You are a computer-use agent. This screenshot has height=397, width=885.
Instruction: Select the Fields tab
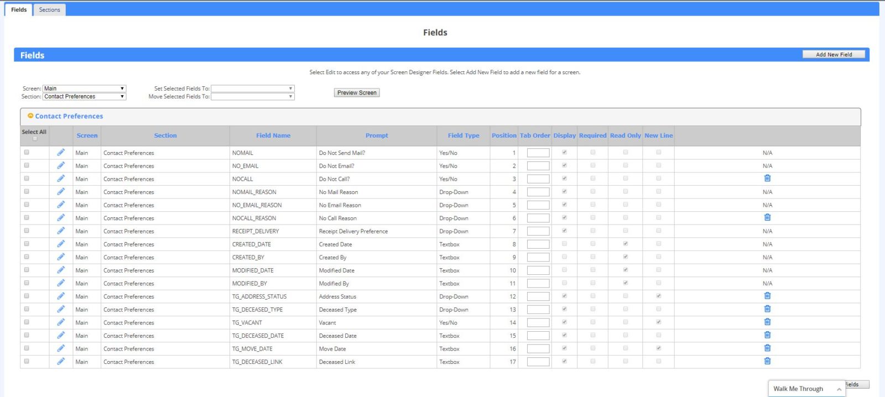point(19,10)
